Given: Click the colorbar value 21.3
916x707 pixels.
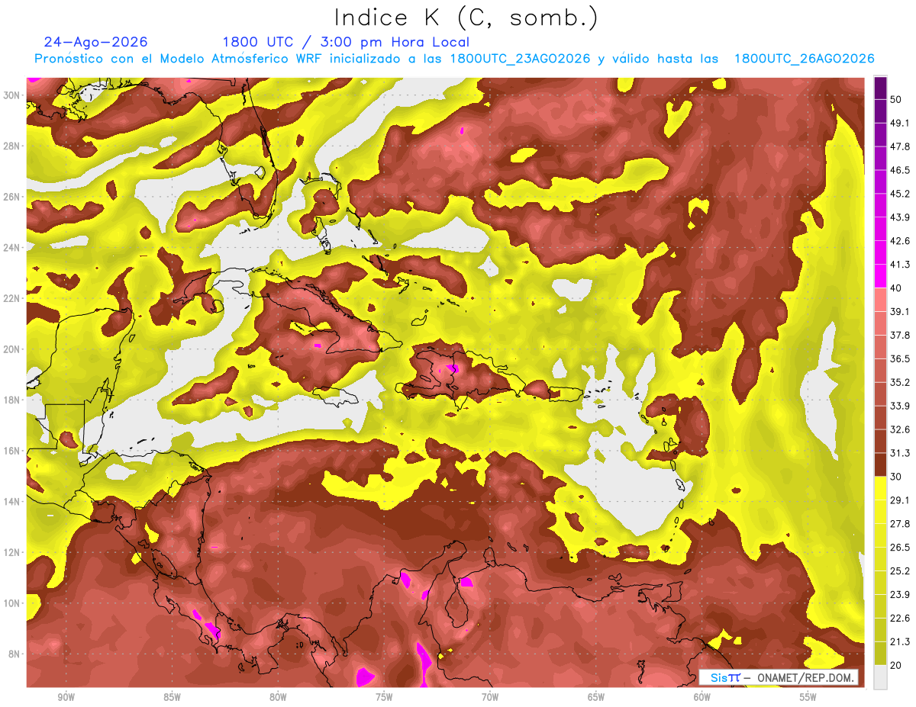Looking at the screenshot, I should 901,641.
